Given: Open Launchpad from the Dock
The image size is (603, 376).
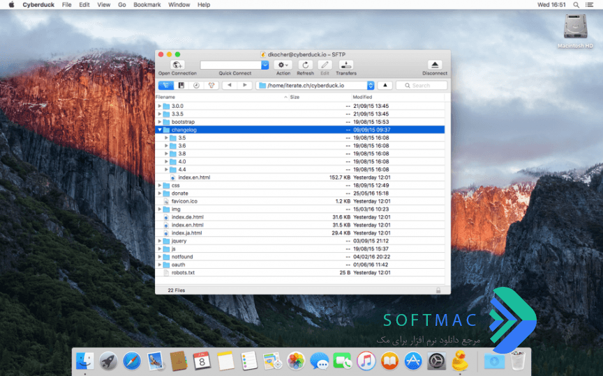Looking at the screenshot, I should pyautogui.click(x=108, y=361).
